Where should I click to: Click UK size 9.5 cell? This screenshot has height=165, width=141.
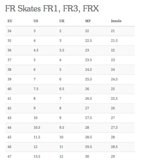62,127
